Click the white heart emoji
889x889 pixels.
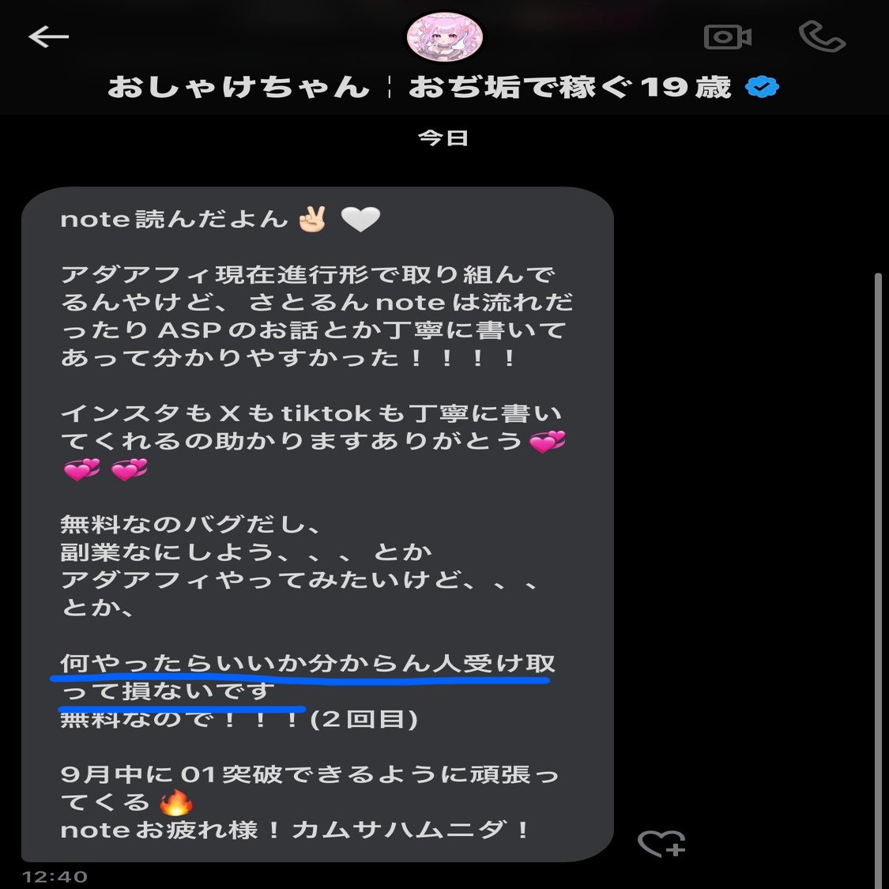tap(360, 220)
